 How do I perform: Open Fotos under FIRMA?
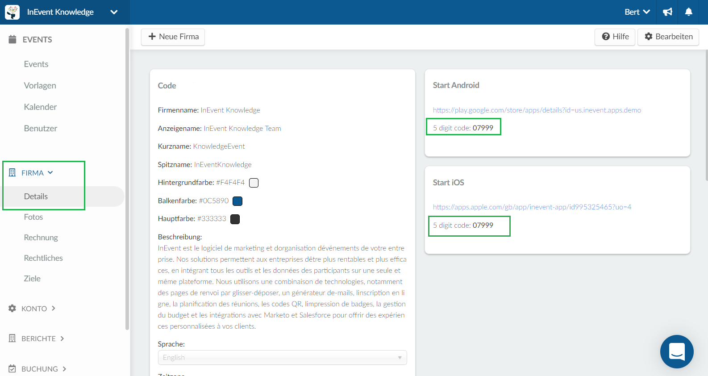[33, 217]
